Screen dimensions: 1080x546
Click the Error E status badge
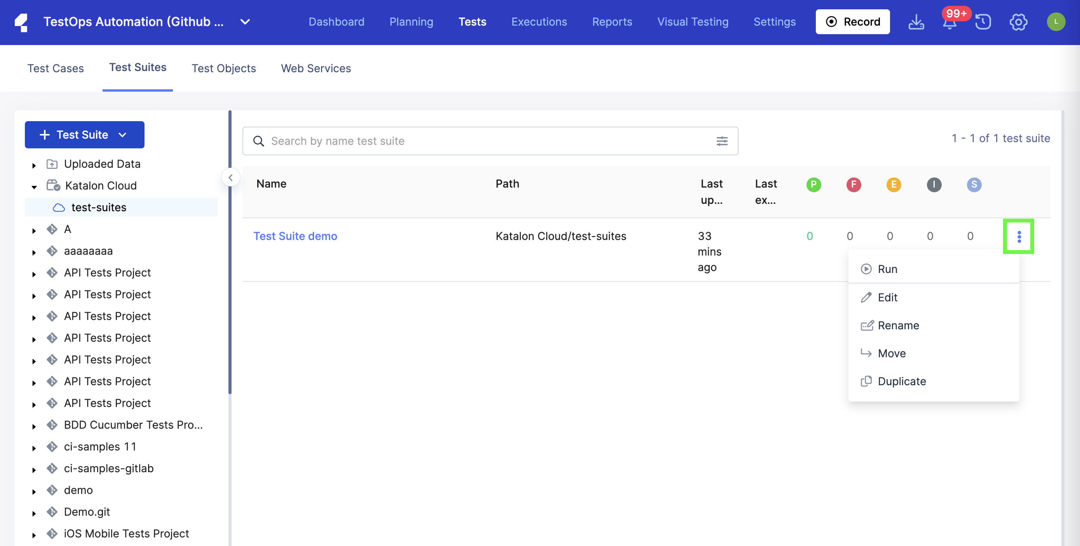[894, 184]
